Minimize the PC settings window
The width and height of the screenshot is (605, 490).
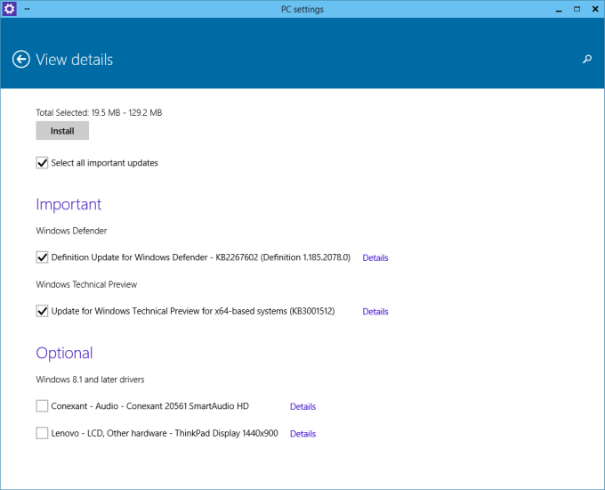[x=559, y=9]
